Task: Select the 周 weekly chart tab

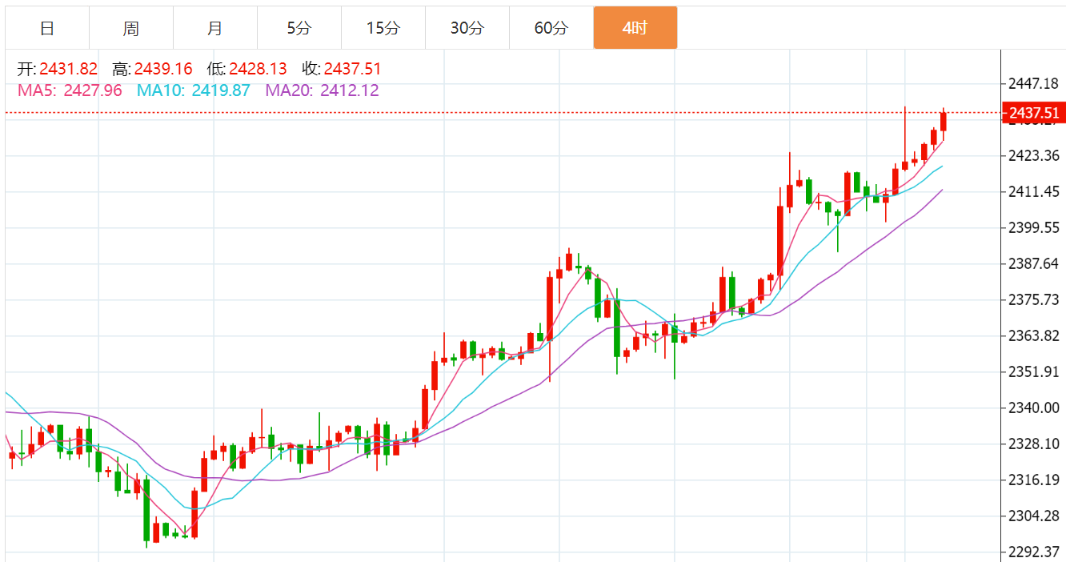Action: pos(131,28)
